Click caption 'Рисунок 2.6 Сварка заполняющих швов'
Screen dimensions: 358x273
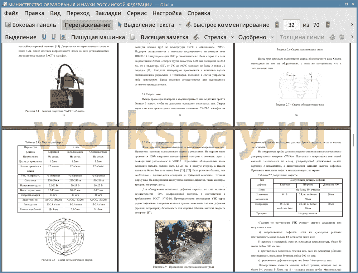(x=300, y=49)
